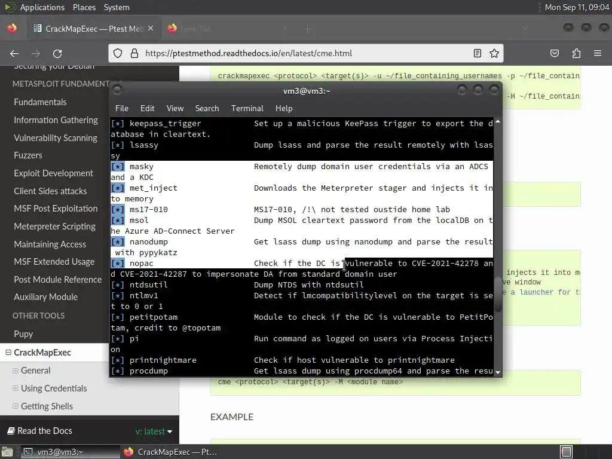Image resolution: width=612 pixels, height=459 pixels.
Task: Click the Firefox forward arrow
Action: [36, 53]
